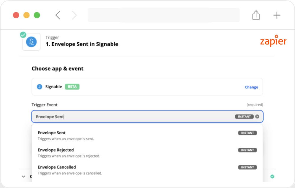The image size is (295, 188).
Task: Select Envelope Rejected trigger option
Action: pos(56,150)
